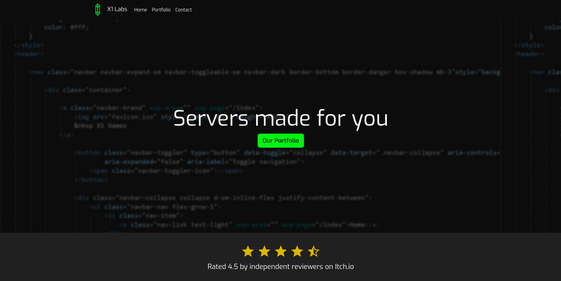Viewport: 561px width, 281px height.
Task: Click the middle star of the five-star rating
Action: (280, 251)
